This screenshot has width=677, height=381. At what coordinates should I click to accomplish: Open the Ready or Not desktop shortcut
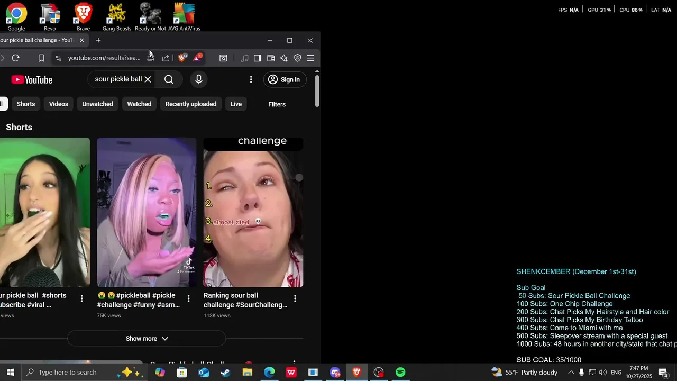coord(150,16)
